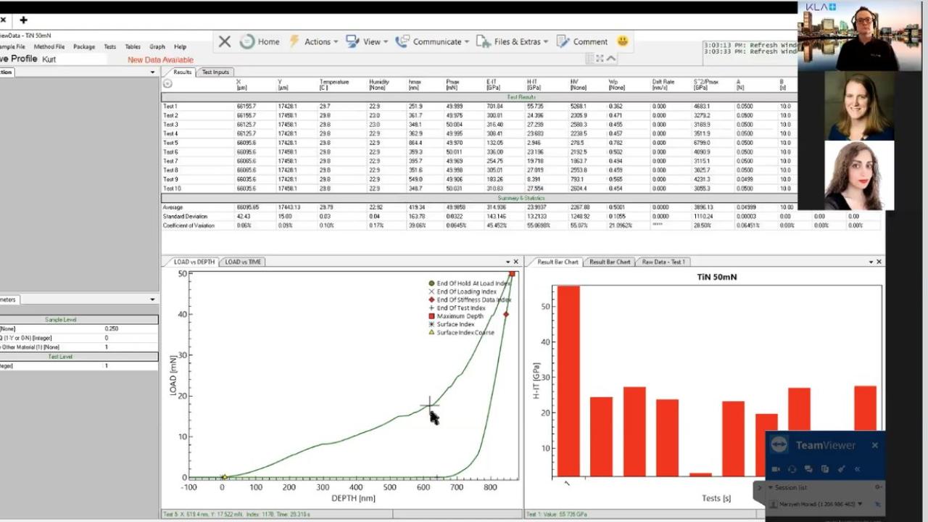Collapse the Session list triangle

pyautogui.click(x=771, y=488)
